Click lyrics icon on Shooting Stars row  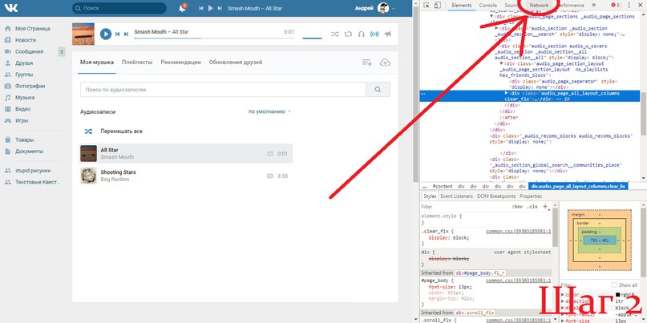click(x=270, y=176)
